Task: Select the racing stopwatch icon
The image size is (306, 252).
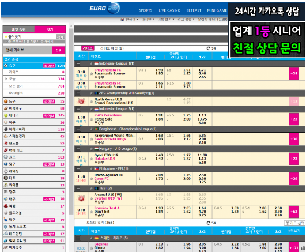Action: coord(6,171)
